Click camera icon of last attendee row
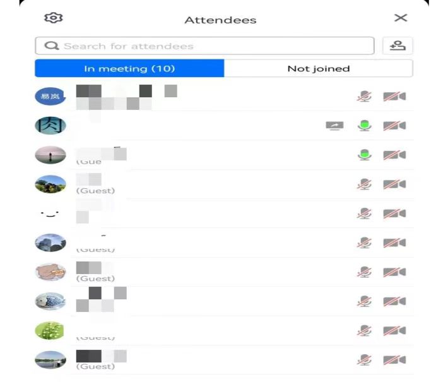Viewport: 448px width, 382px height. click(394, 360)
